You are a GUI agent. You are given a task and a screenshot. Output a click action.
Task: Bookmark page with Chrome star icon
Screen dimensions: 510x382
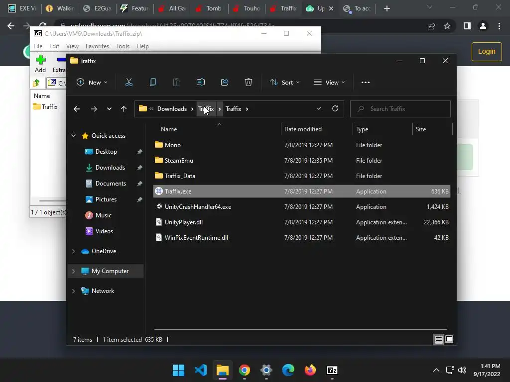tap(448, 26)
